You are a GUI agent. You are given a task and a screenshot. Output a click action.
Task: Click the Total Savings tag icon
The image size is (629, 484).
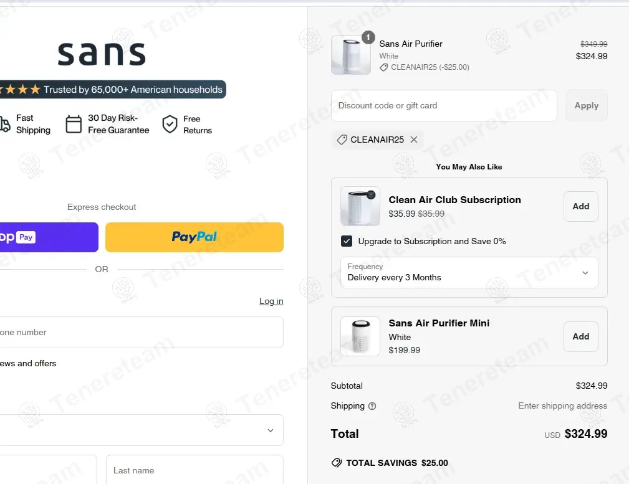click(x=337, y=463)
